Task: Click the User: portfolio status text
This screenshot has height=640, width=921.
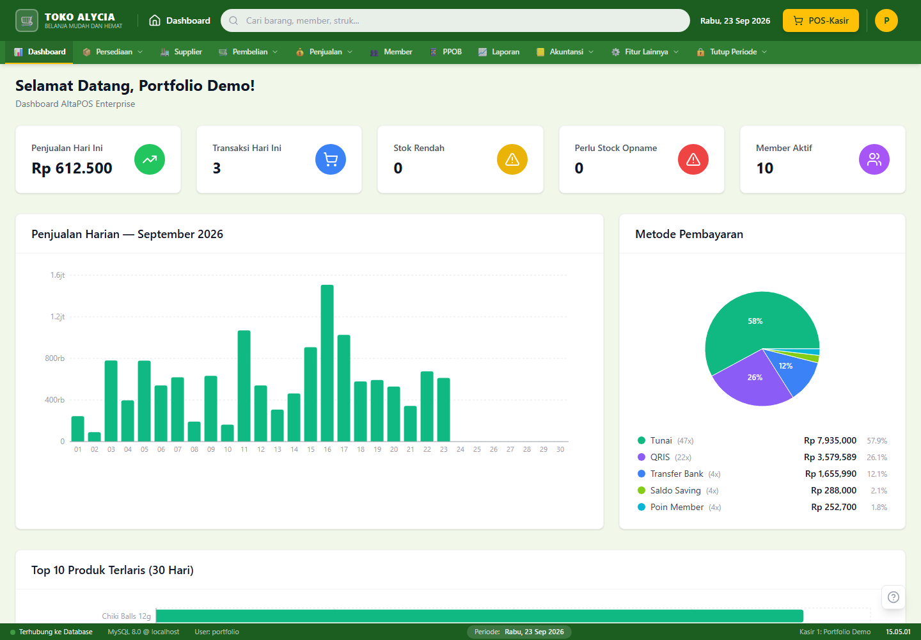Action: coord(217,632)
